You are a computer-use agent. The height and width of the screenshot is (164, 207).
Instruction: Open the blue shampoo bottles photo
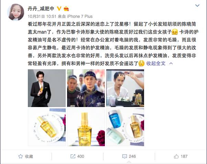(x=125, y=127)
